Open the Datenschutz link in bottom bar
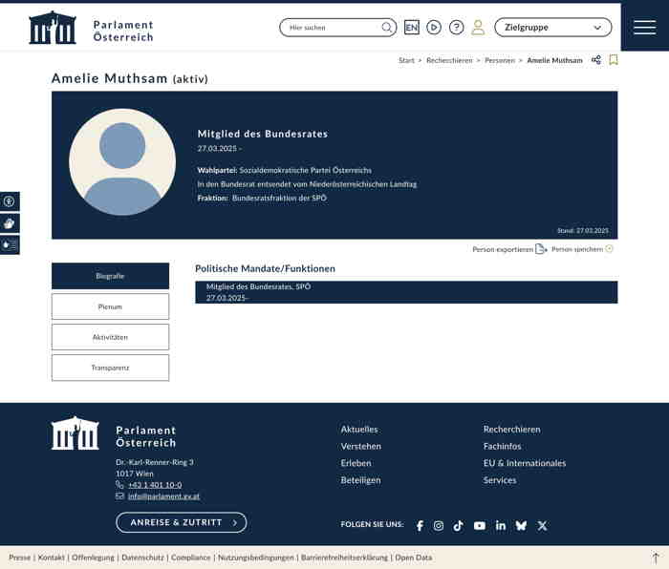Screen dimensions: 669x569 click(x=142, y=558)
